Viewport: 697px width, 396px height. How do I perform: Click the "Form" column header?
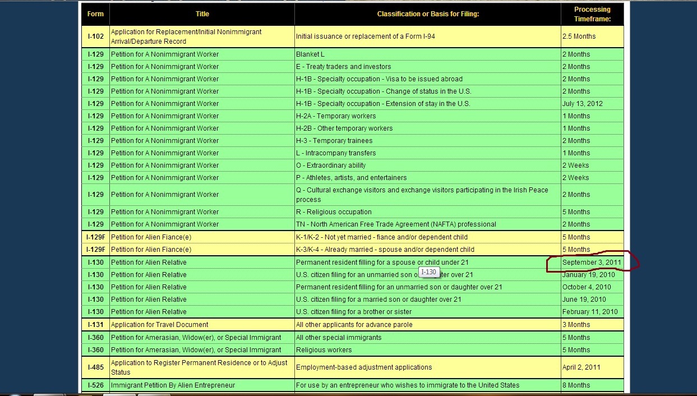[95, 14]
